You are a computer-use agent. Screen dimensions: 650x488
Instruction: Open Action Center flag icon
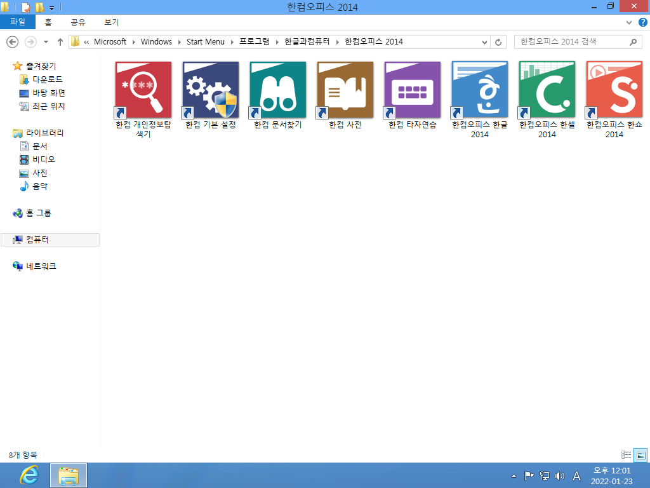[x=529, y=476]
